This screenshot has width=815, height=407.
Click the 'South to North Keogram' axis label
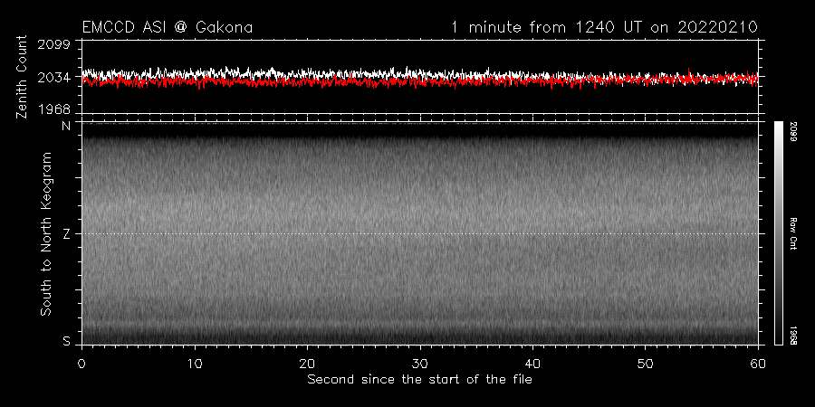click(x=46, y=233)
